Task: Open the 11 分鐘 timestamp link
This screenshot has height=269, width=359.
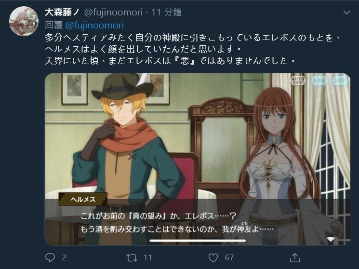Action: (x=166, y=12)
